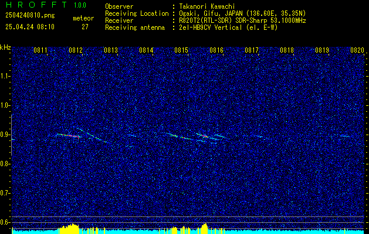
Task: Click the Observer field label
Action: point(119,6)
